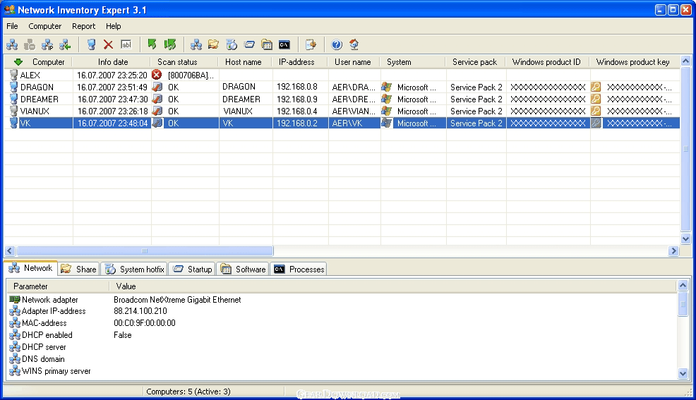The height and width of the screenshot is (400, 696).
Task: Select the MAC-address parameter row
Action: click(x=342, y=323)
